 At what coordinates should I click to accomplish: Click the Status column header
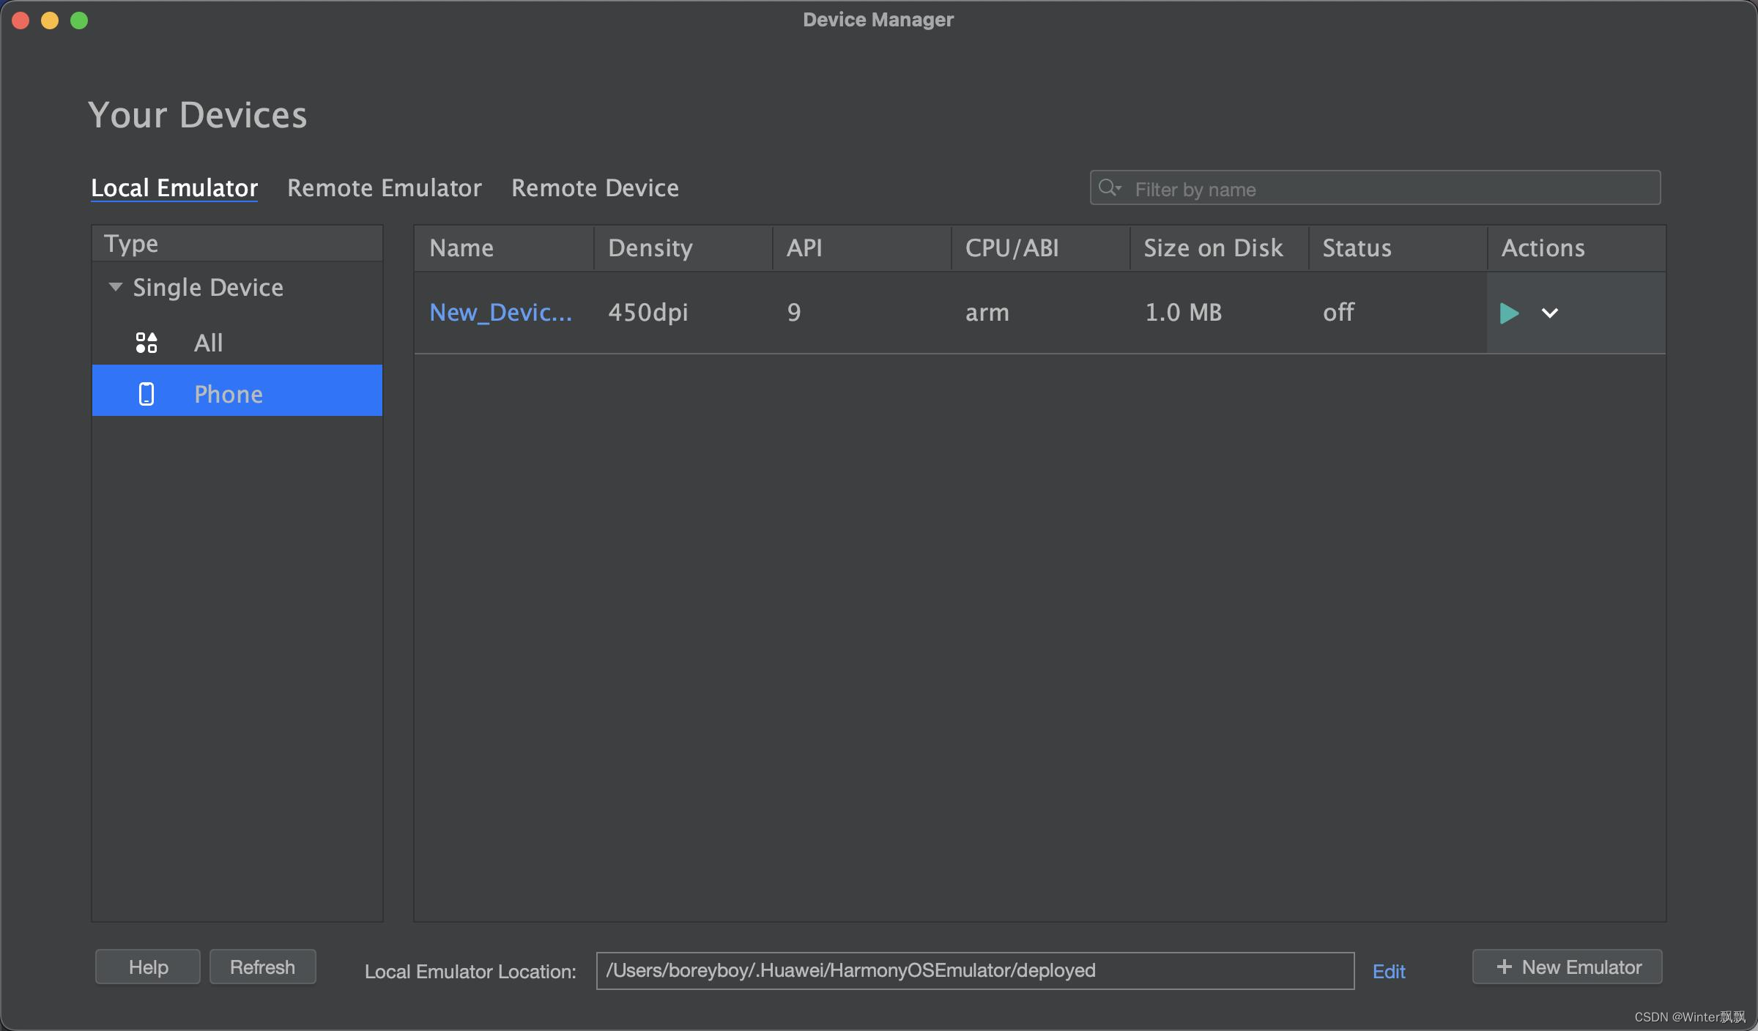pyautogui.click(x=1357, y=248)
